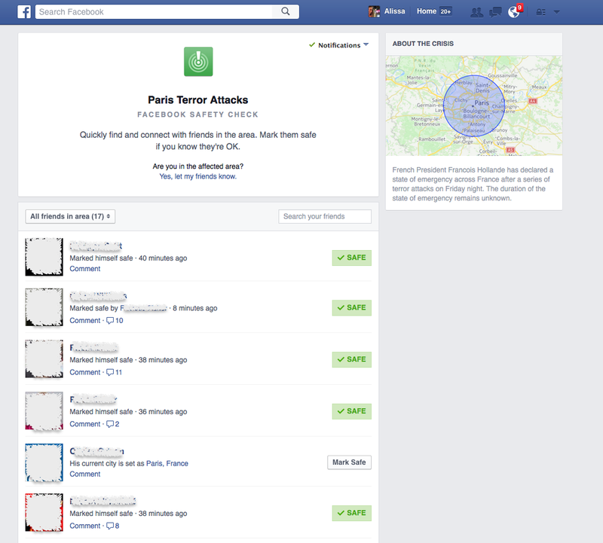This screenshot has width=603, height=543.
Task: Click Comment for friend marked safe 8 minutes ago
Action: click(85, 321)
